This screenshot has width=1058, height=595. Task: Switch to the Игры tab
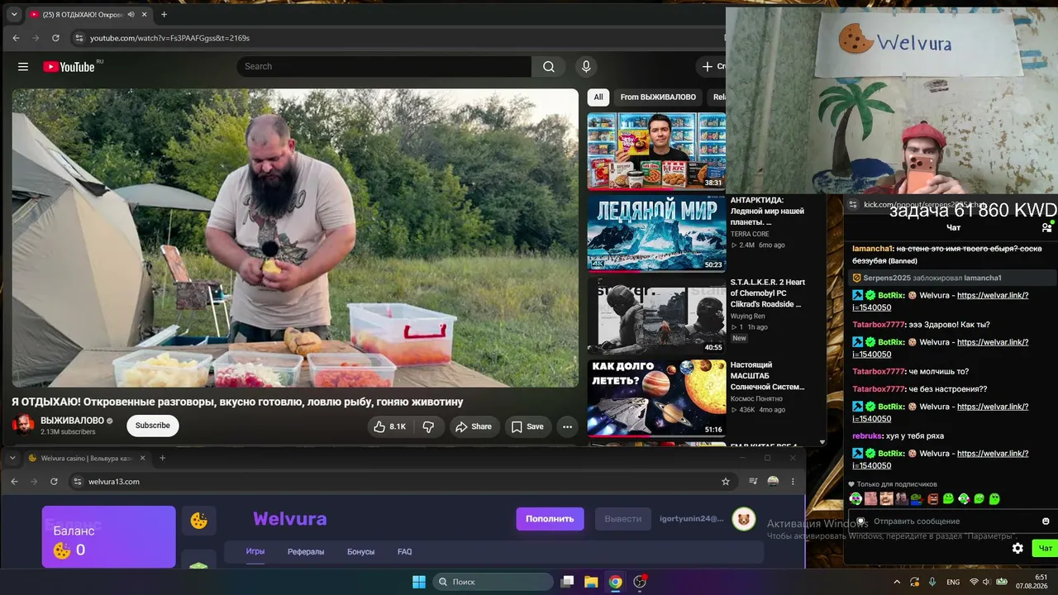255,552
